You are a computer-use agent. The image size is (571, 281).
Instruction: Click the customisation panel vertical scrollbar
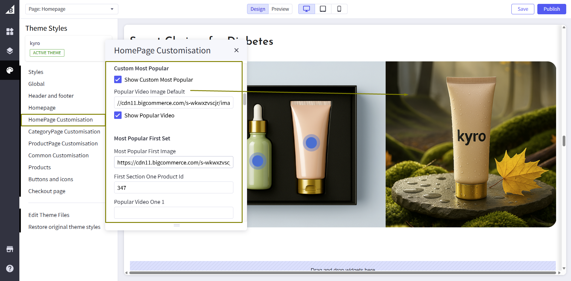(245, 99)
